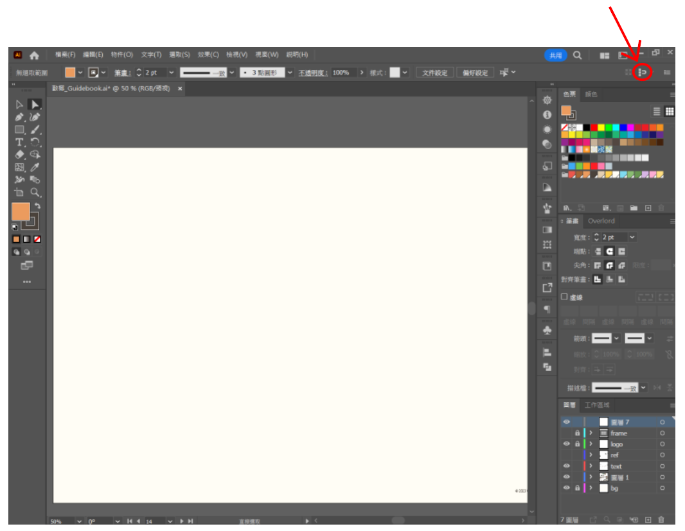Open the 效果(C) menu
685x531 pixels.
(208, 55)
